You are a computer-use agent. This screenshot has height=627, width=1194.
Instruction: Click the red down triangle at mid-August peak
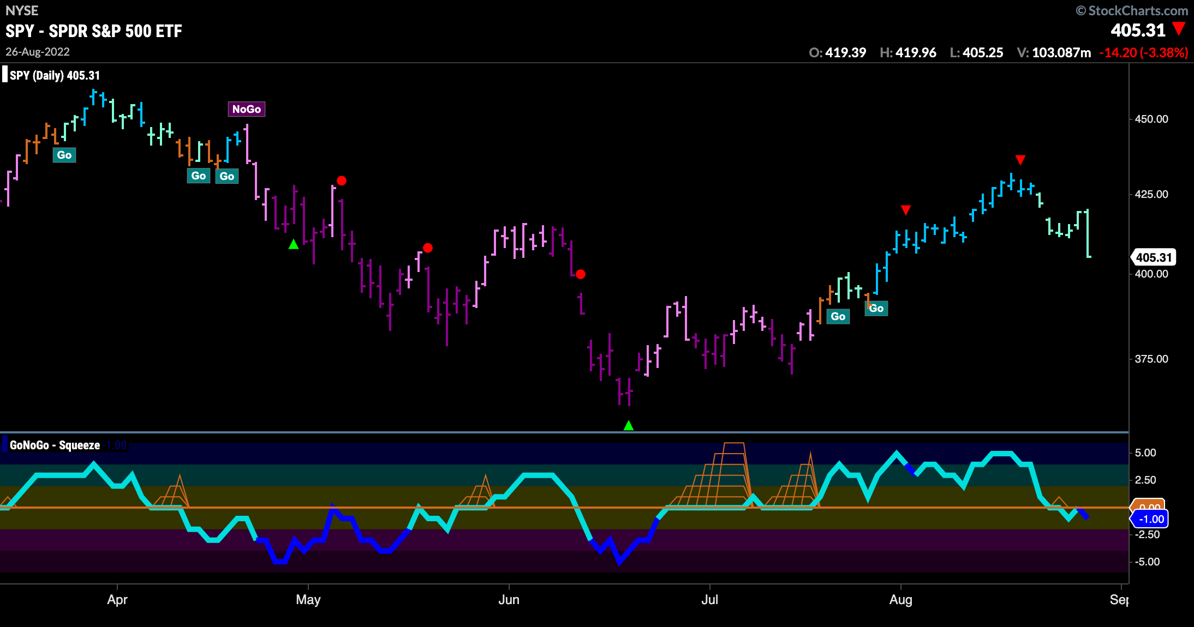click(x=1020, y=160)
